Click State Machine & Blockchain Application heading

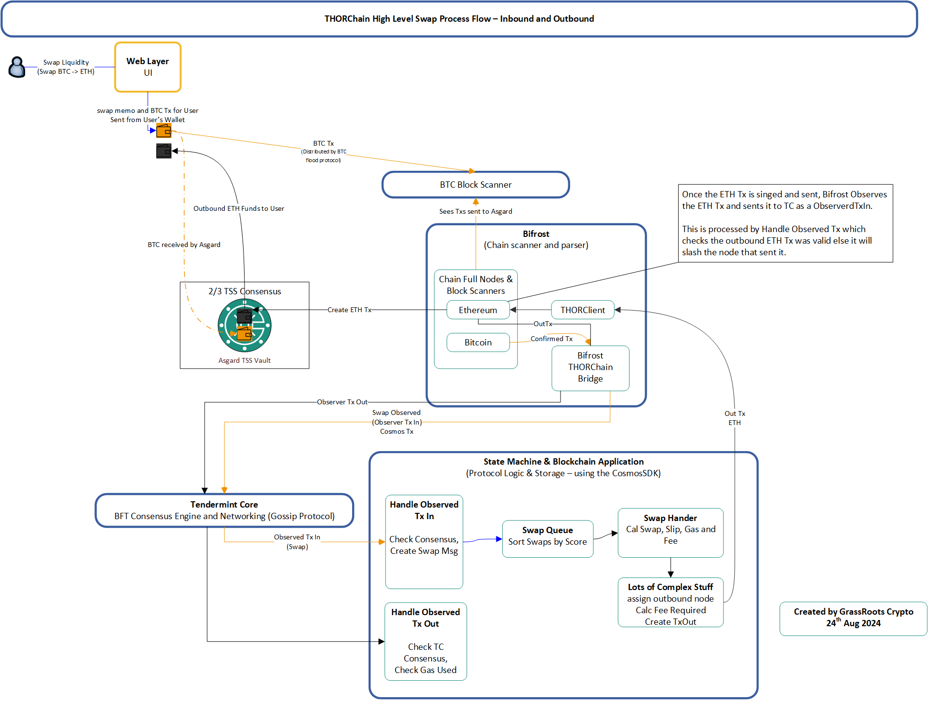tap(563, 462)
